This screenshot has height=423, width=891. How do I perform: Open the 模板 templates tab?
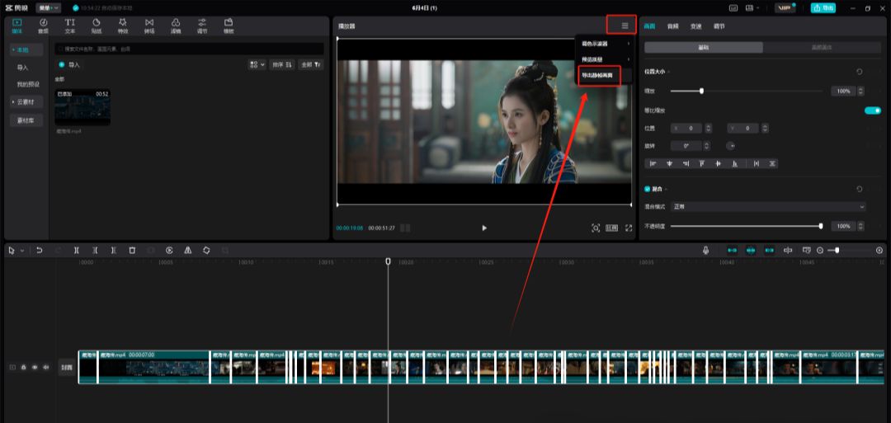pos(229,26)
